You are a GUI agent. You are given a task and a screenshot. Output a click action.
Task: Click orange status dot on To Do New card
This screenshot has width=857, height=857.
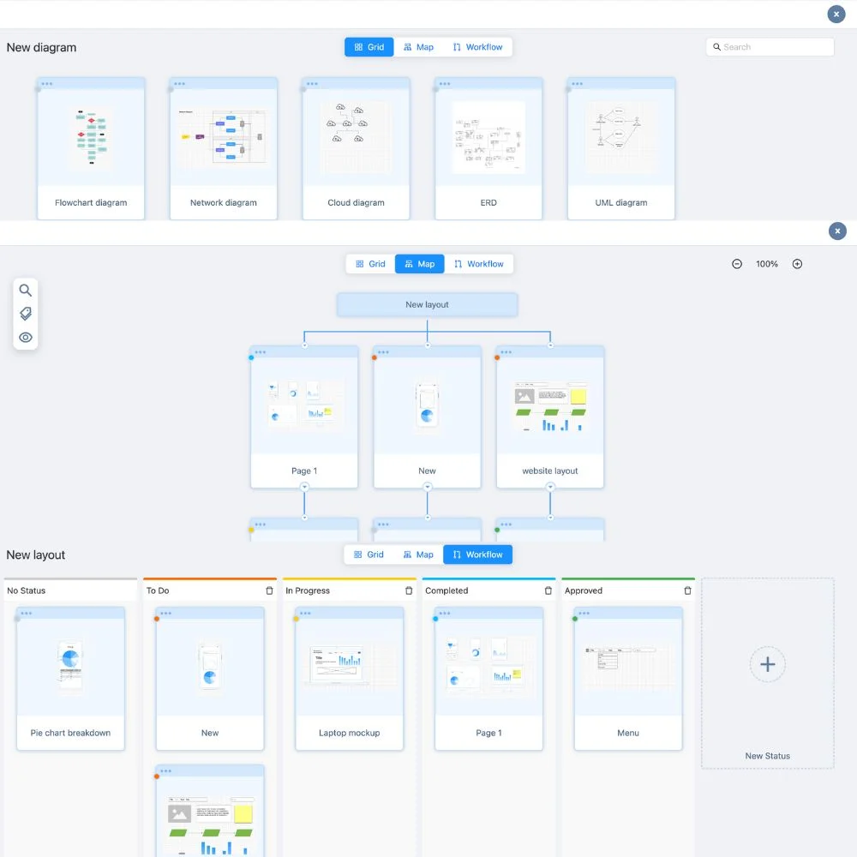click(x=156, y=619)
